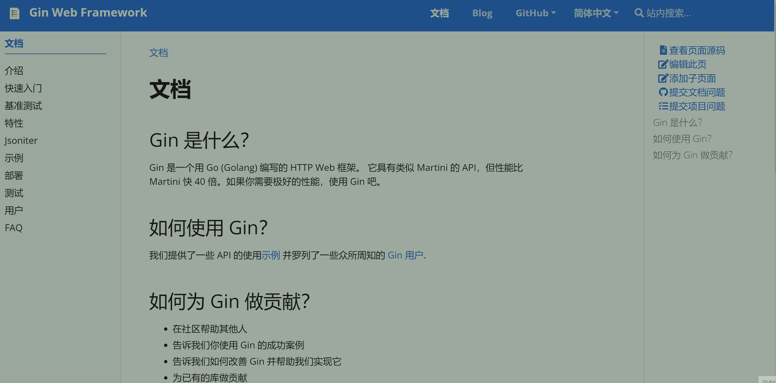Open the 文档 tab in the navbar
This screenshot has width=776, height=383.
coord(439,13)
